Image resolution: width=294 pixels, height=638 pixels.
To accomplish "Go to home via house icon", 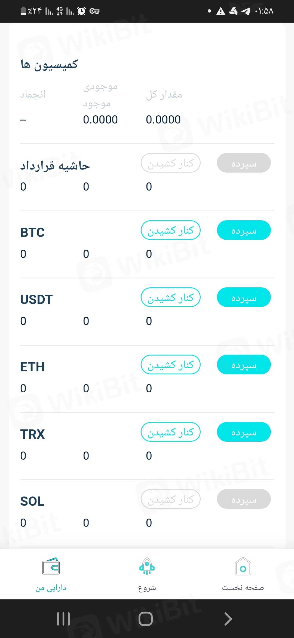I will point(243,567).
